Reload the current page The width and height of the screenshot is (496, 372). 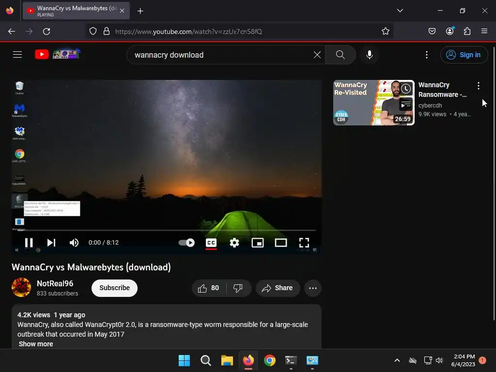pyautogui.click(x=46, y=31)
